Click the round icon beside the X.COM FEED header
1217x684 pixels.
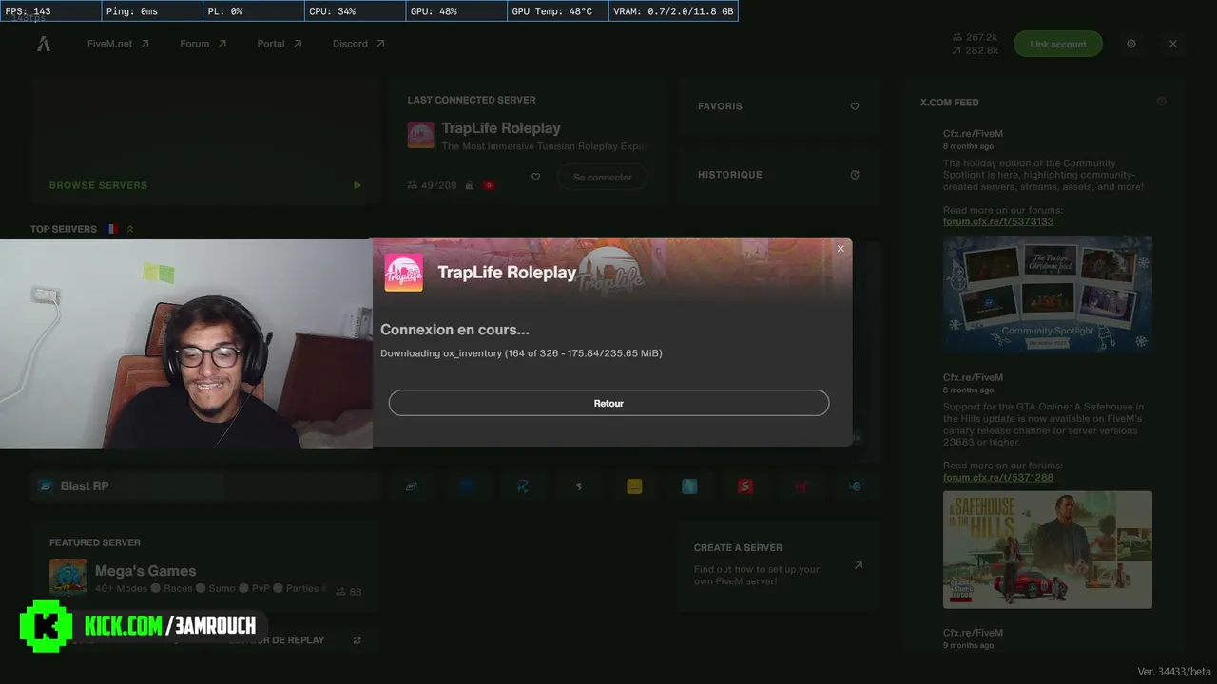(1161, 102)
